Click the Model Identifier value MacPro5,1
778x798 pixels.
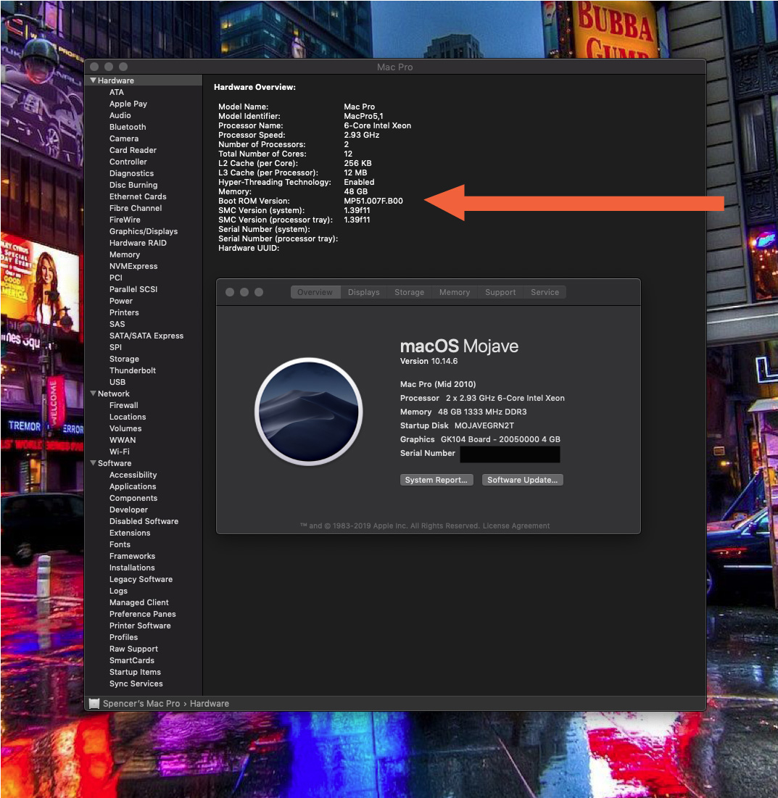[x=363, y=116]
